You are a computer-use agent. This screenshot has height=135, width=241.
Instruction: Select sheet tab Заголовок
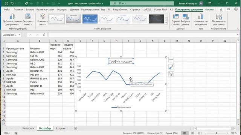tap(29, 128)
